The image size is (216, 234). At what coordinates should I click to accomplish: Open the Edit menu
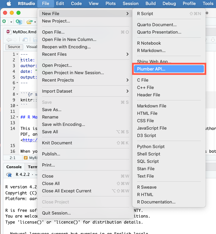(x=60, y=4)
